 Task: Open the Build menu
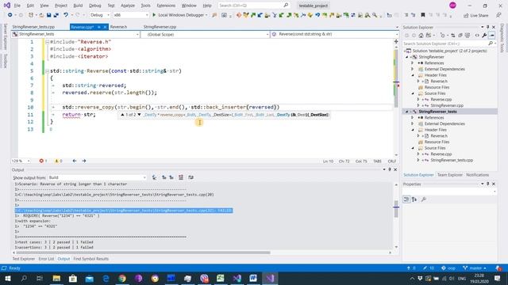coord(78,6)
